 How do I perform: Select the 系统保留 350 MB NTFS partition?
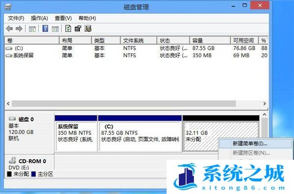coord(76,133)
